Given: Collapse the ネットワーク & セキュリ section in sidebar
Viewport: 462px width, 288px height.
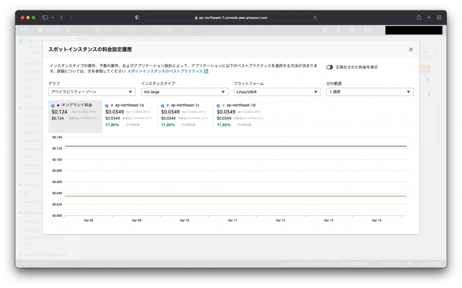Looking at the screenshot, I should coord(20,255).
